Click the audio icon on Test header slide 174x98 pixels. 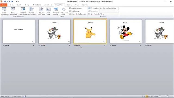click(x=33, y=42)
